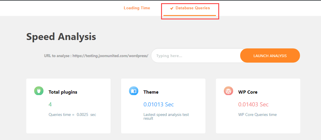This screenshot has height=140, width=321.
Task: Click the WP Core card title
Action: [248, 92]
